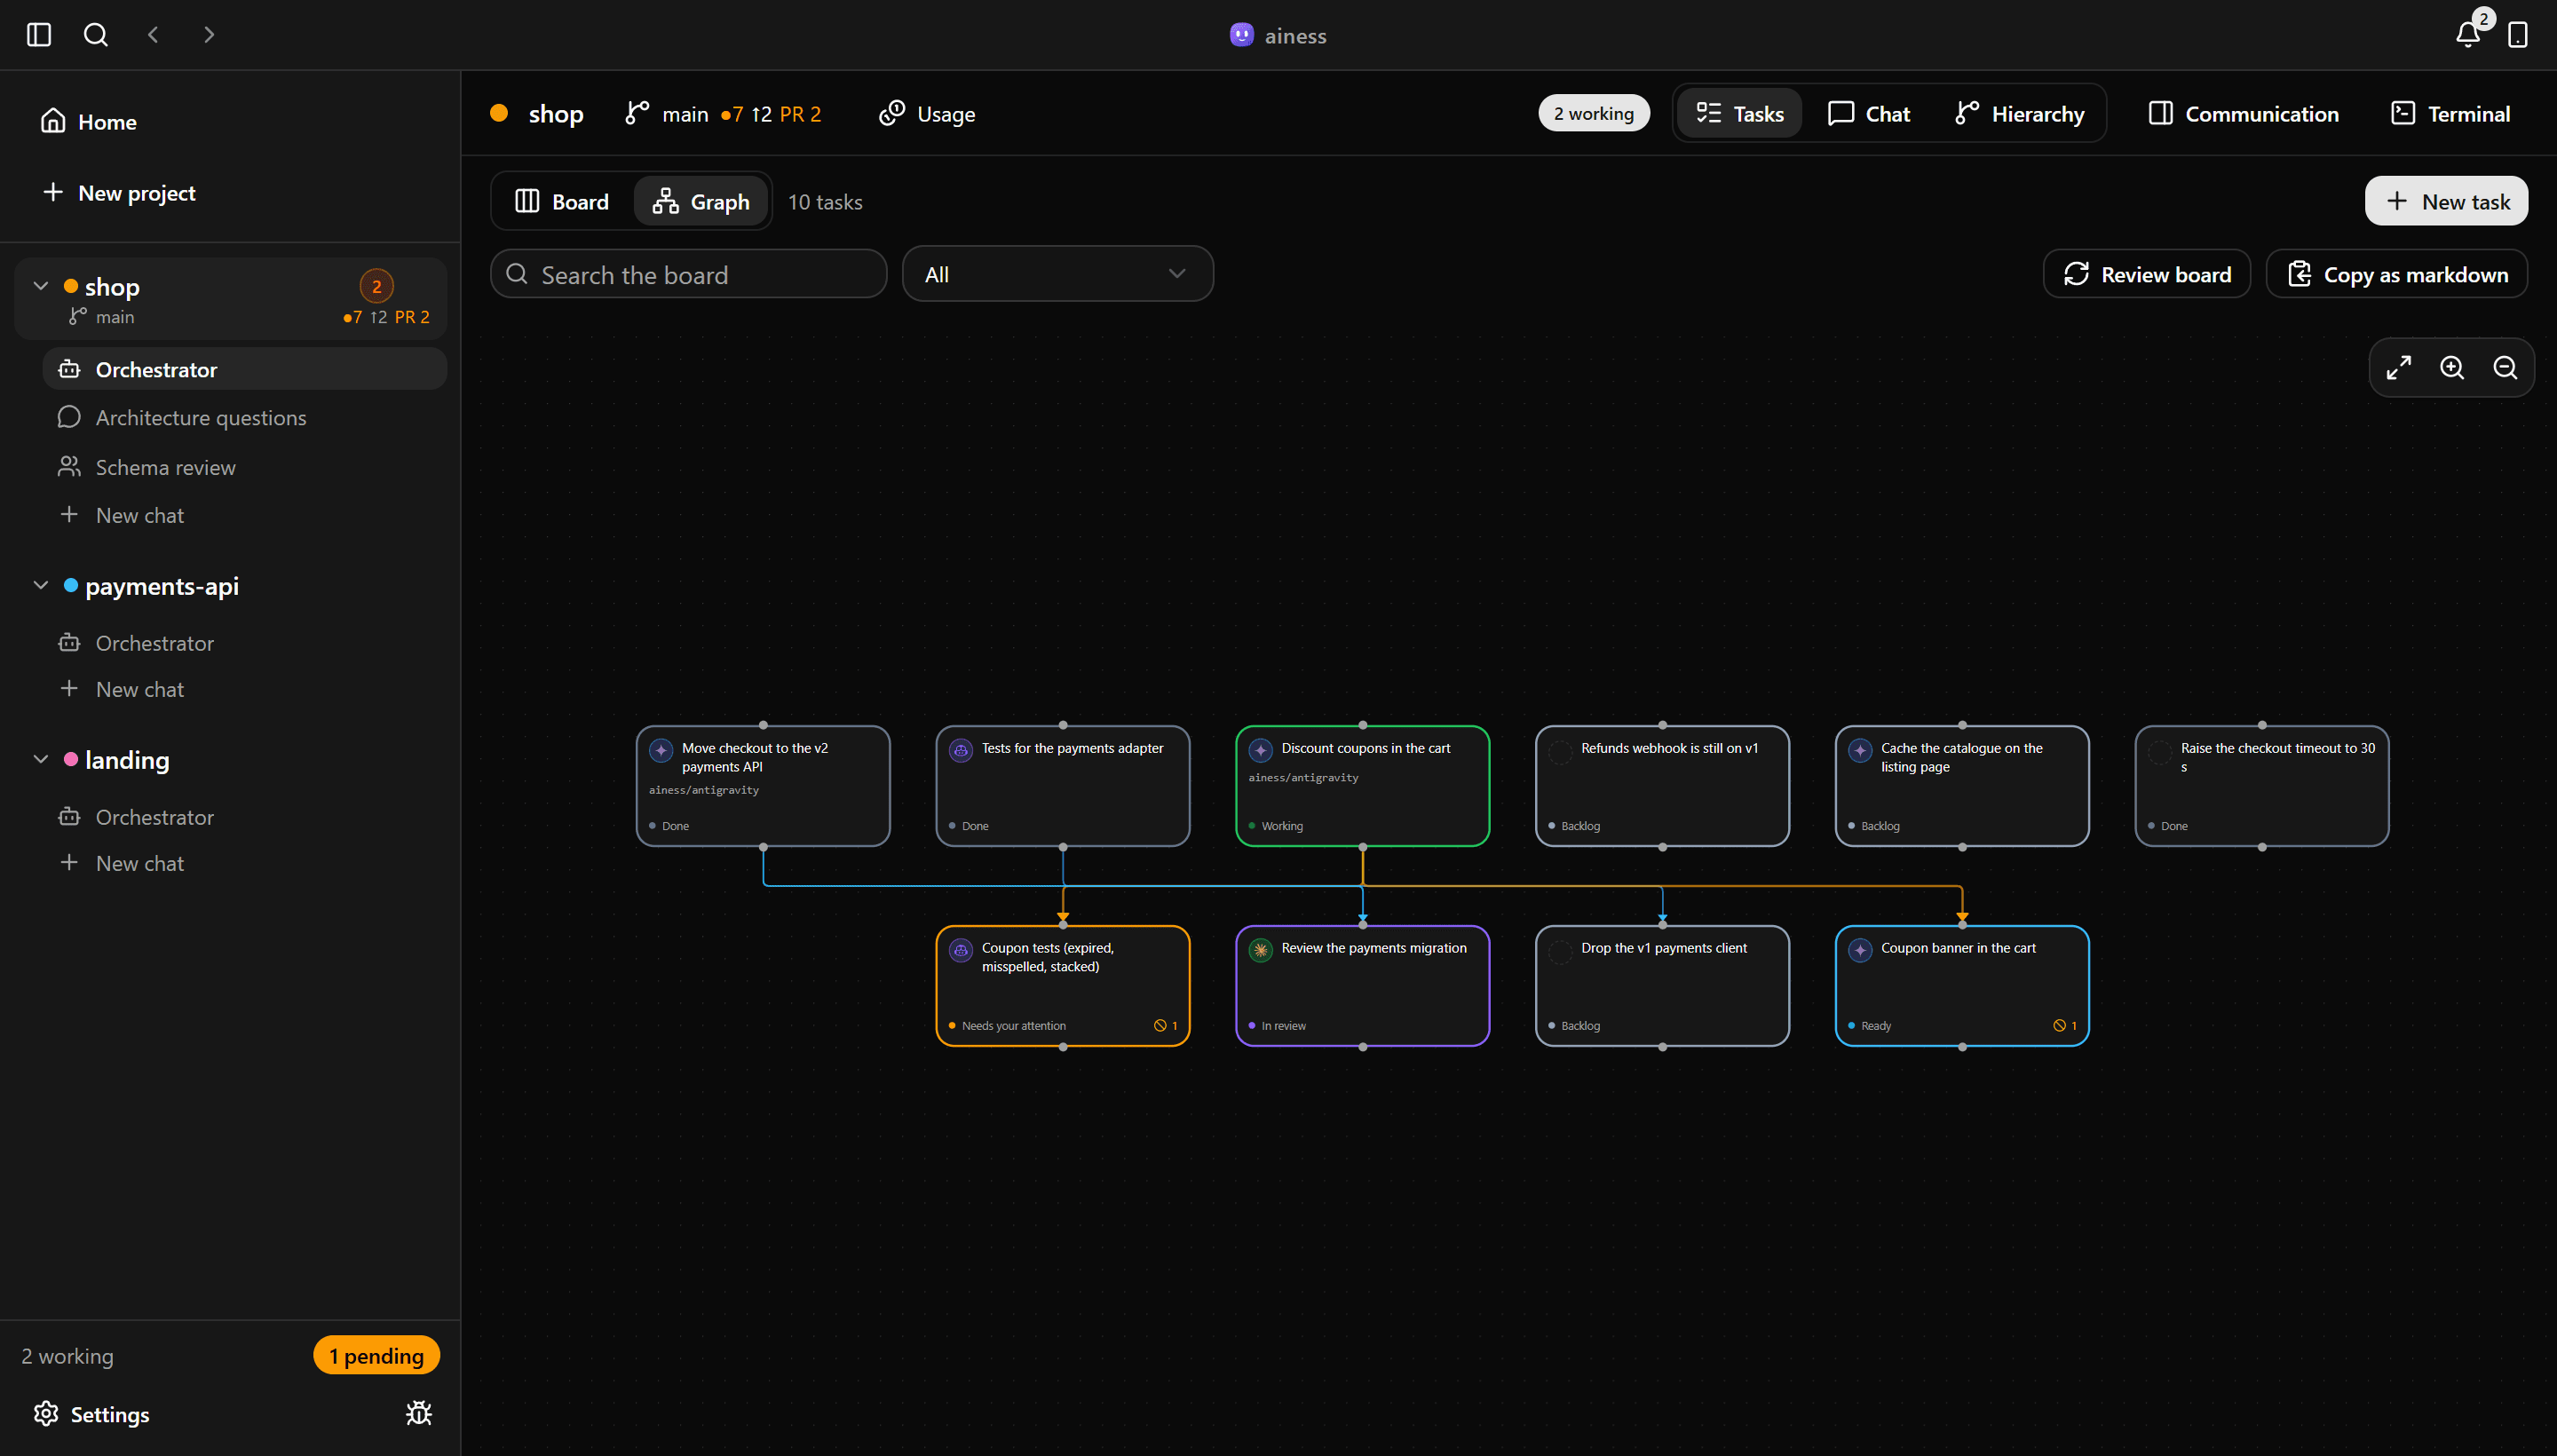
Task: Click the 2 working pill in header
Action: point(1594,114)
